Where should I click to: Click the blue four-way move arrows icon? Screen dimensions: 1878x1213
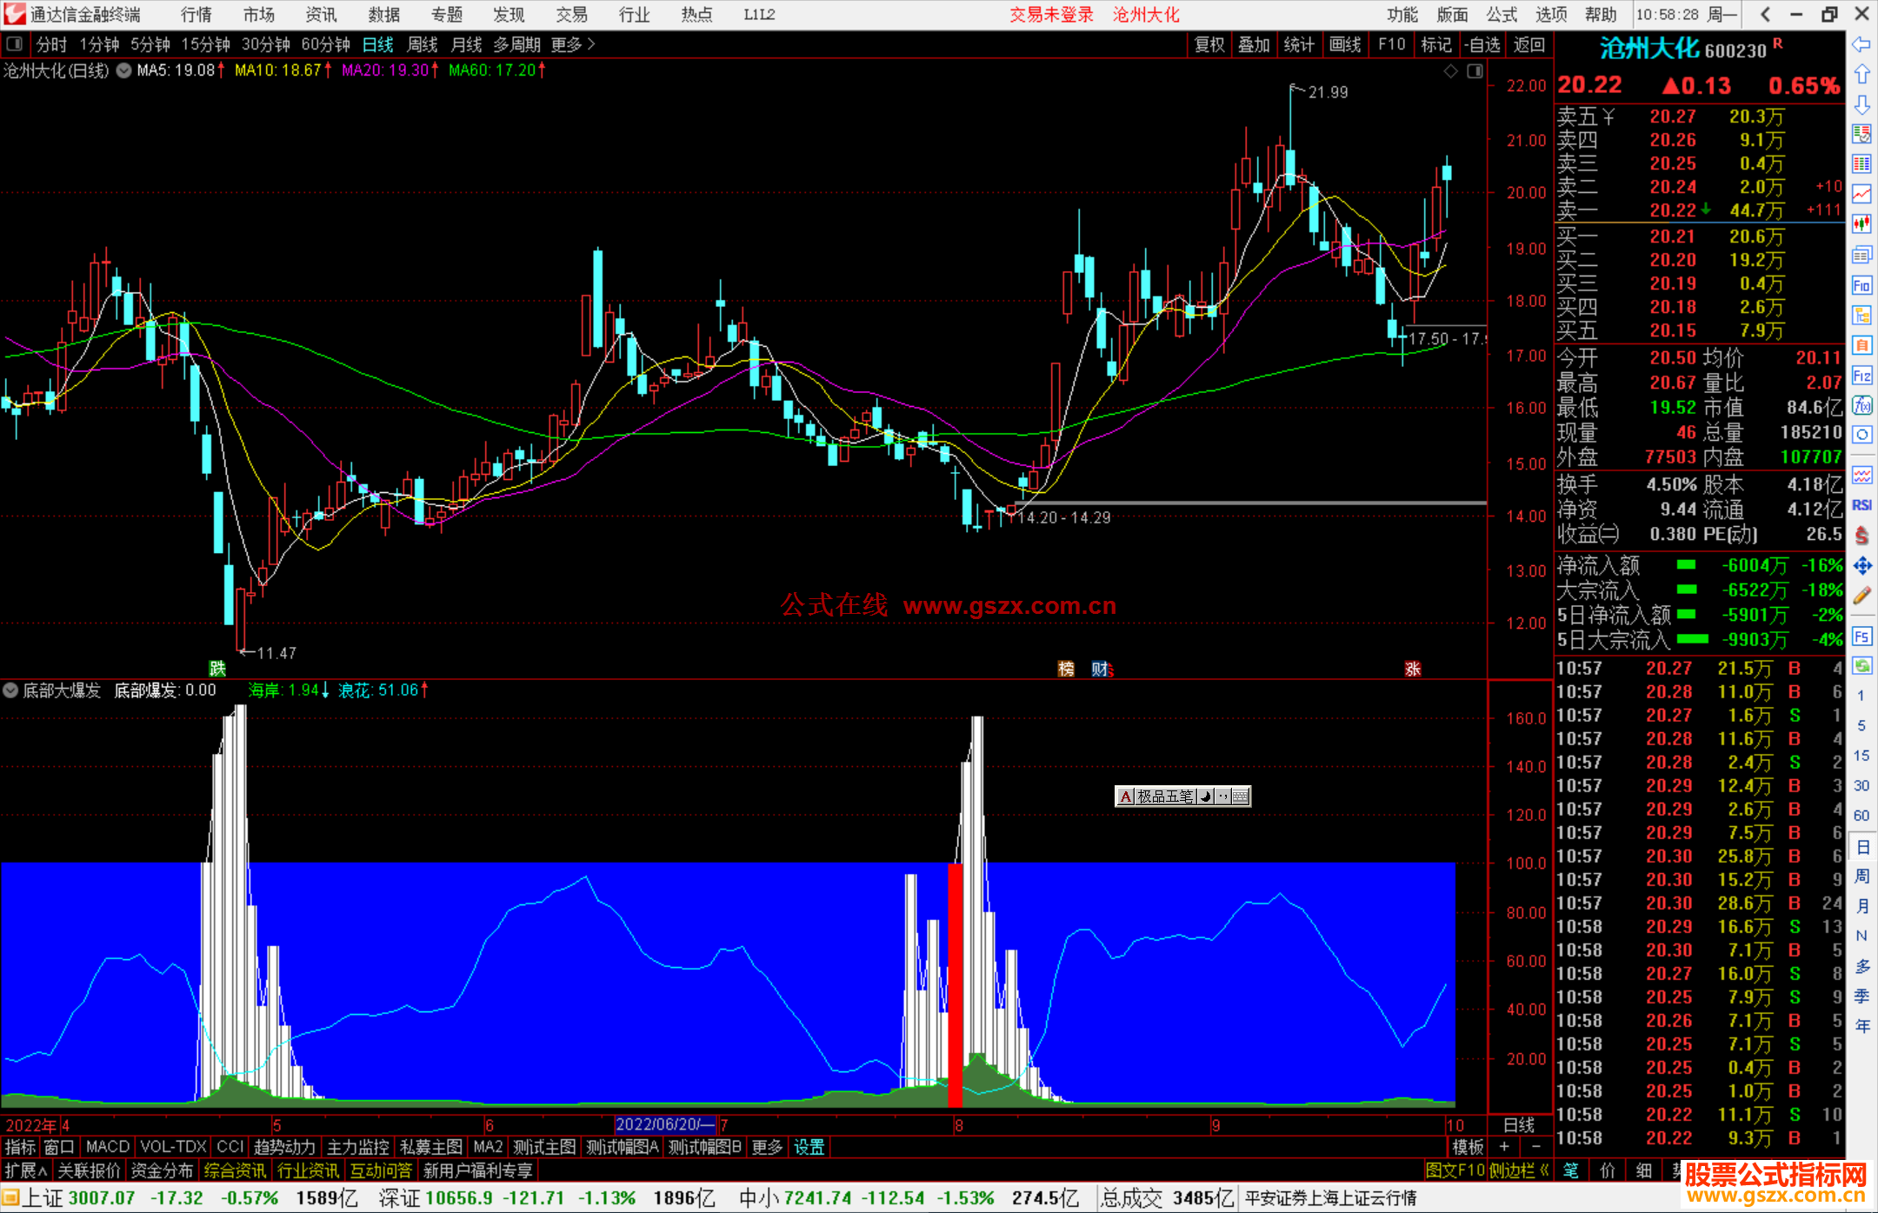pos(1861,566)
